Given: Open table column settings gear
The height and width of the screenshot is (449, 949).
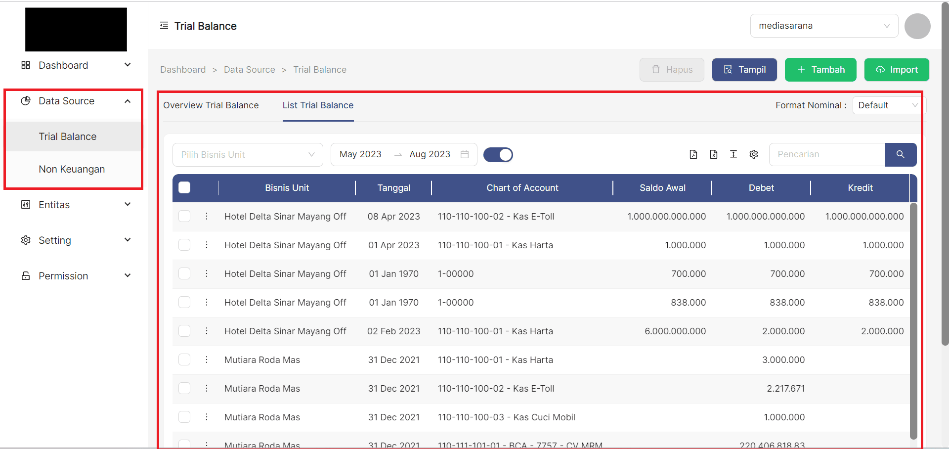Looking at the screenshot, I should pyautogui.click(x=754, y=154).
